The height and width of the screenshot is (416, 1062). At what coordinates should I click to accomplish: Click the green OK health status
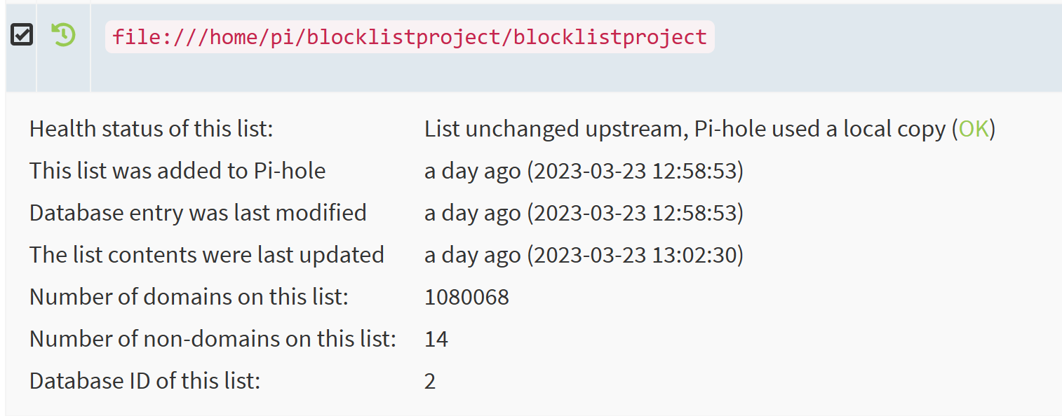[x=973, y=129]
